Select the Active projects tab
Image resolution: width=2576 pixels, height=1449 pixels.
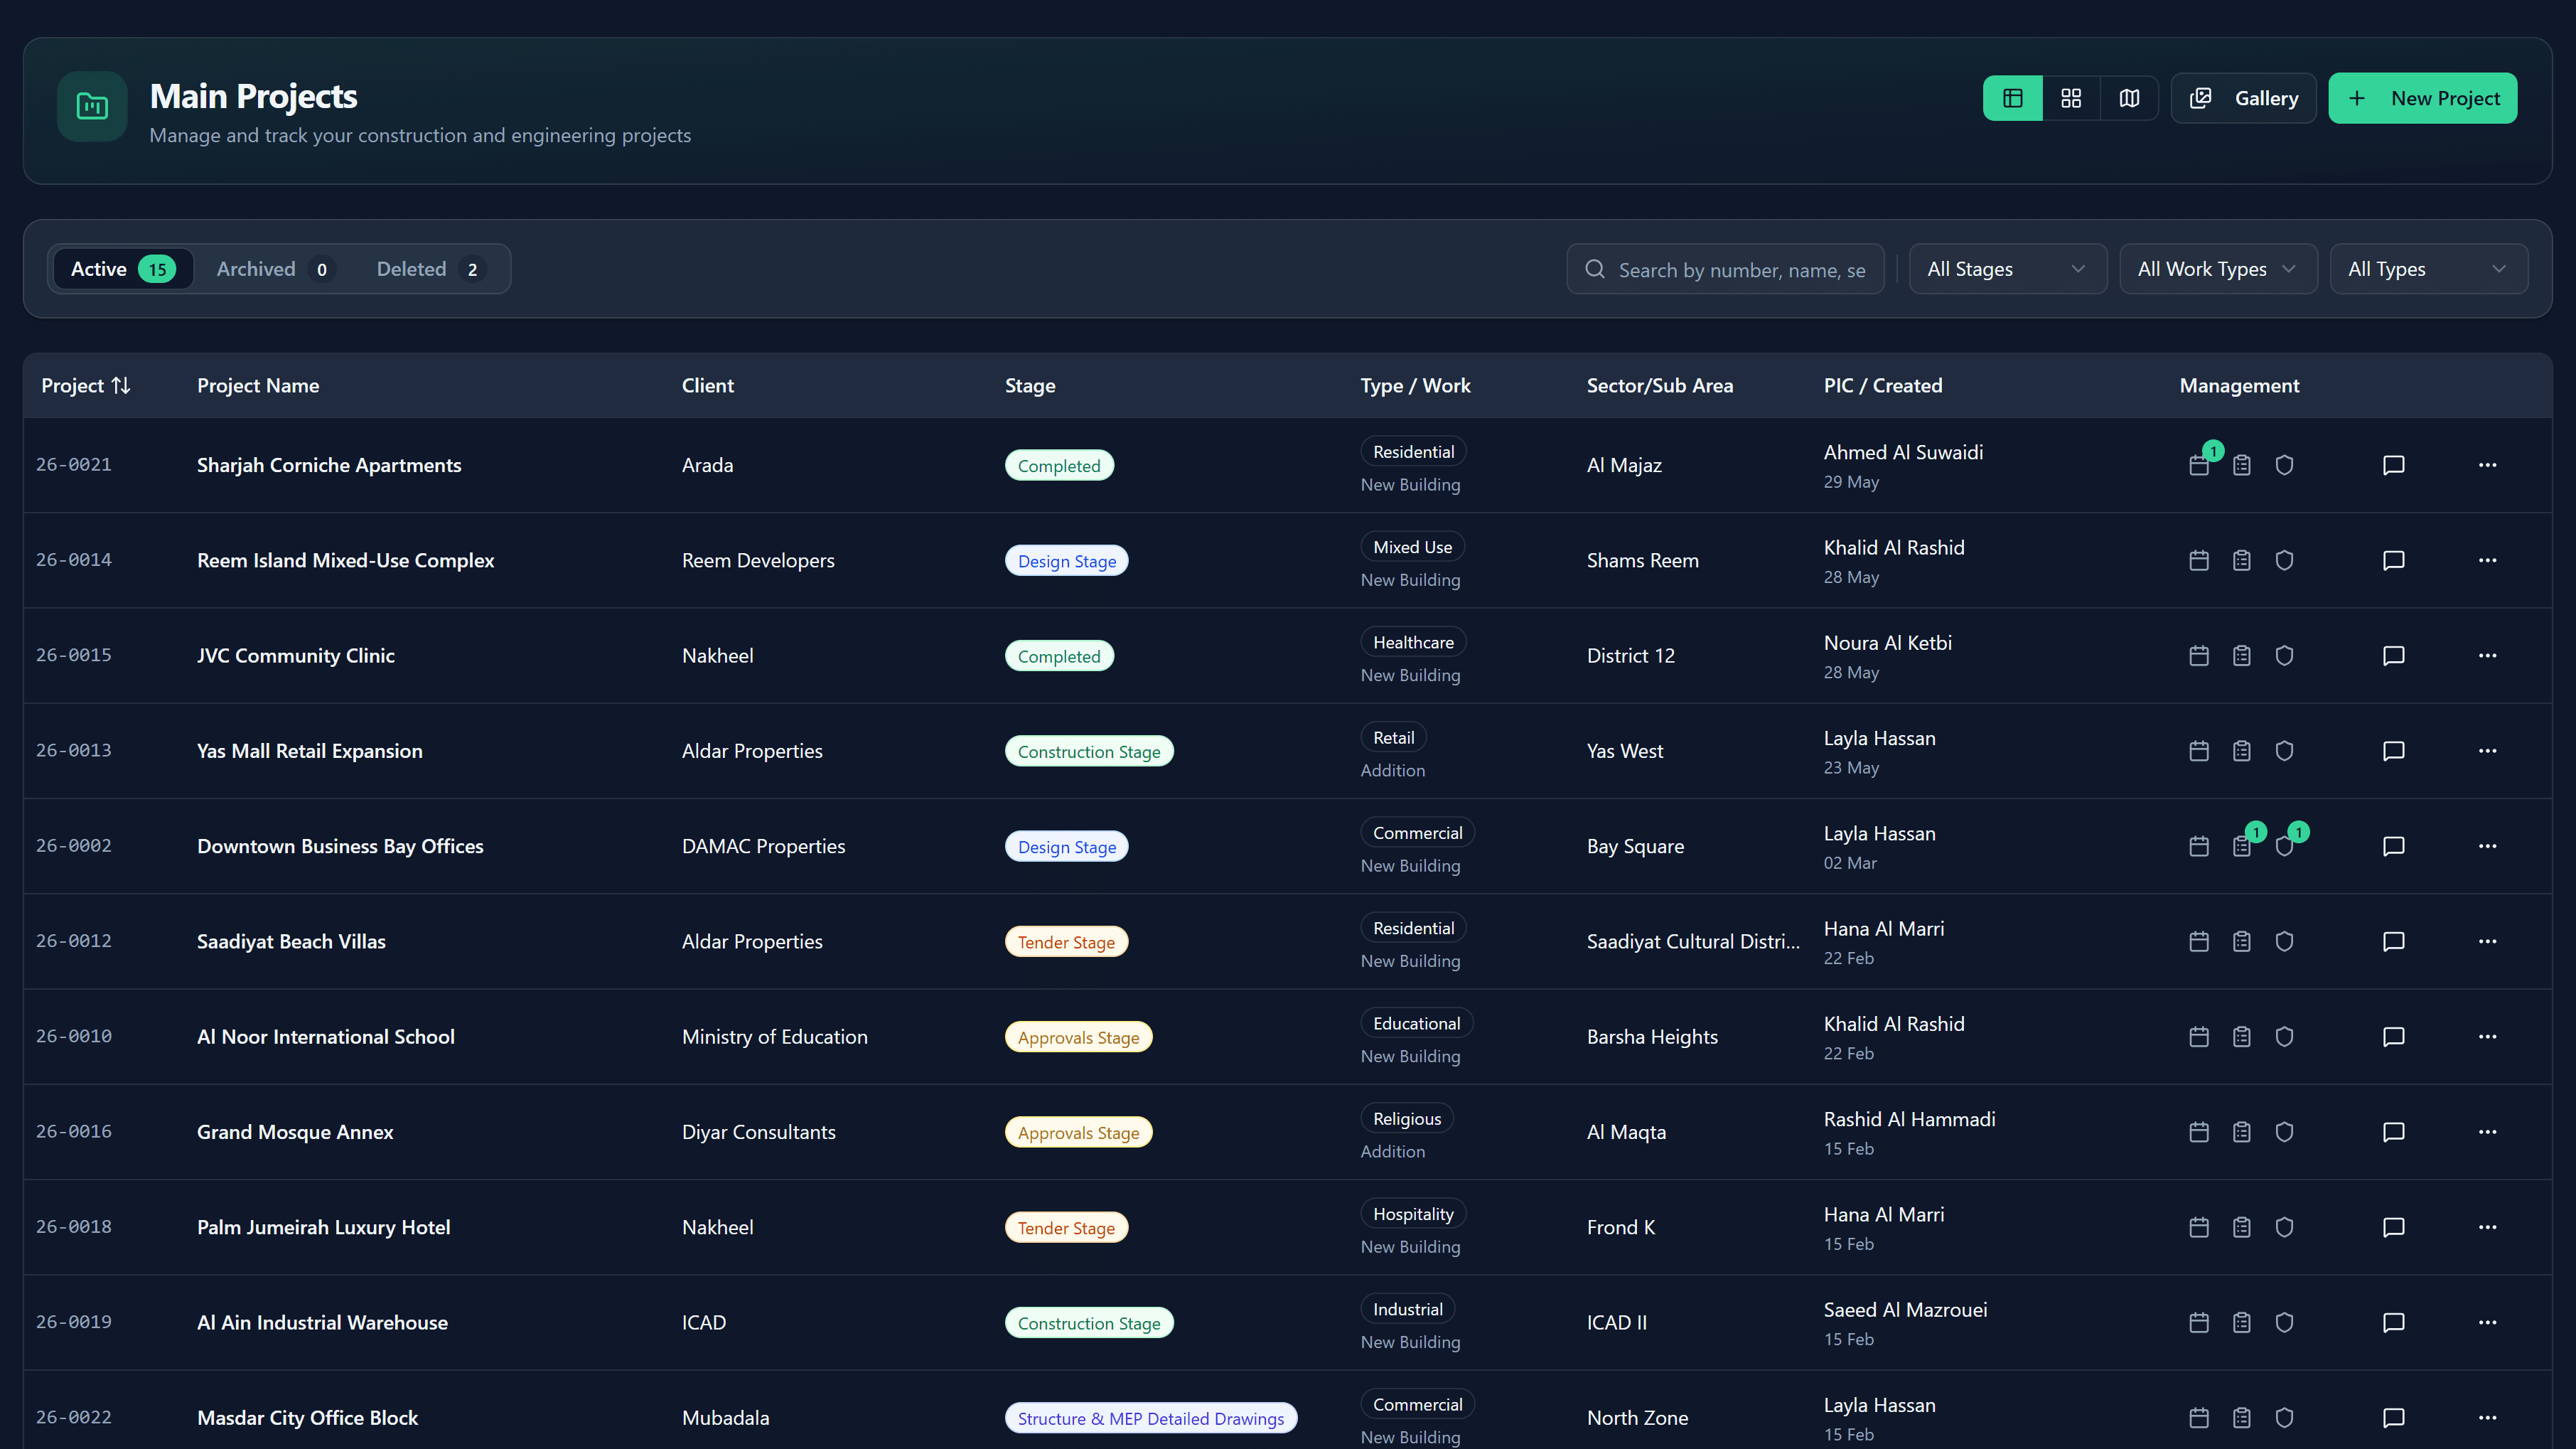(x=122, y=269)
